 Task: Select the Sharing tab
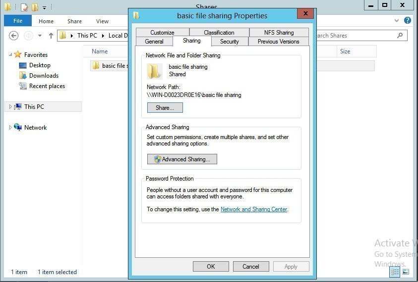pos(192,41)
